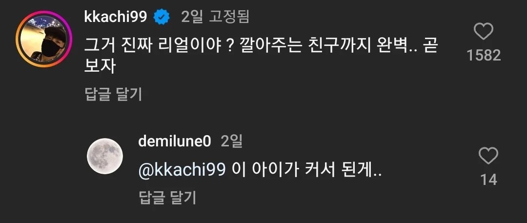Open the demilune0 username link
Screen dimensions: 527x223
coord(175,142)
